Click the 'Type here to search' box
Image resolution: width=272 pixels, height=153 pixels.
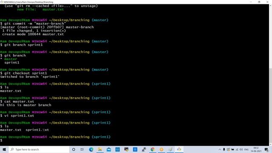(x=39, y=149)
